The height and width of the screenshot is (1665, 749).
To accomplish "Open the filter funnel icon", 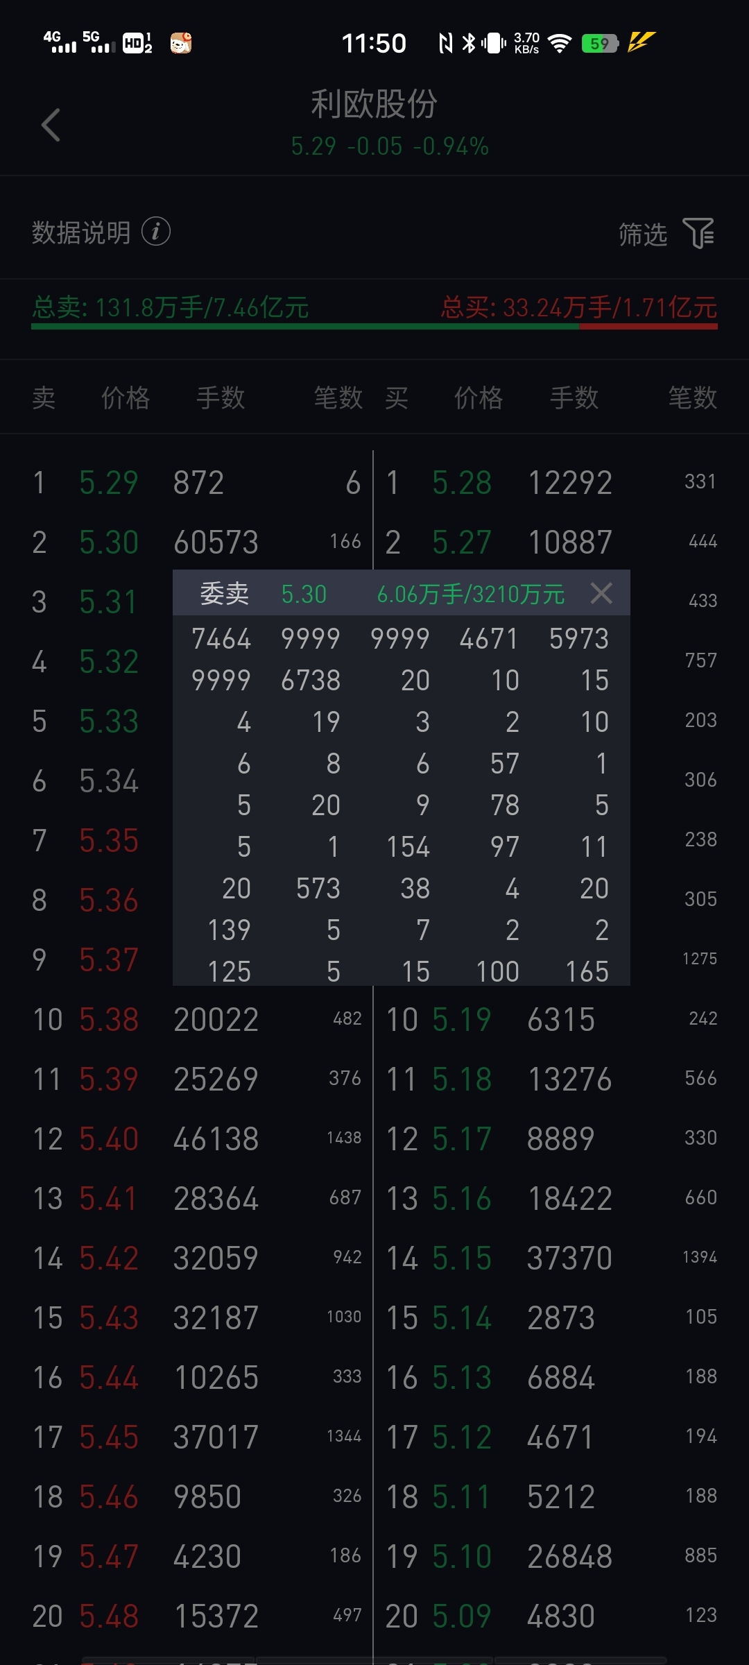I will tap(698, 233).
